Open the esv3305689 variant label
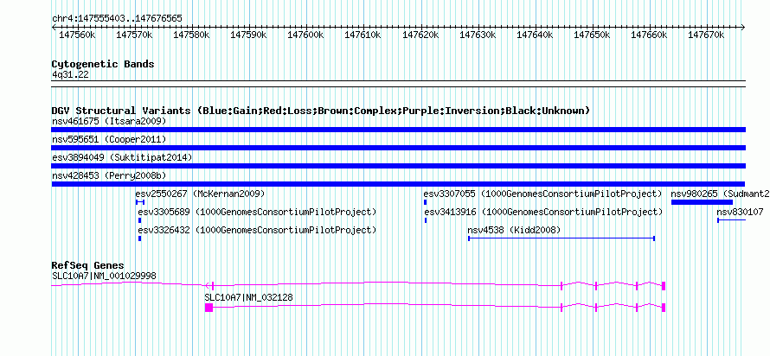 click(x=257, y=212)
